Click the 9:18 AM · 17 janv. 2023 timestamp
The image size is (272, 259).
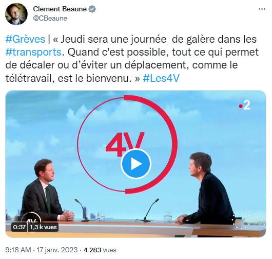pyautogui.click(x=42, y=250)
